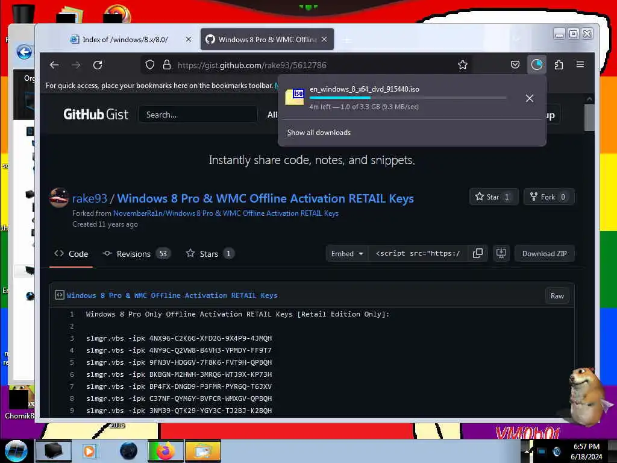This screenshot has width=617, height=463.
Task: Select the Code tab
Action: click(71, 254)
